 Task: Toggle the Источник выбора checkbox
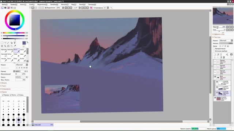coord(214,51)
